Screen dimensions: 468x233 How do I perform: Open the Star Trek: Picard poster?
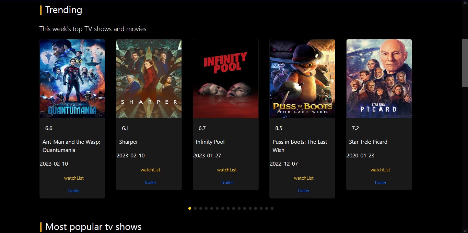point(379,79)
